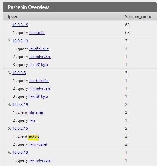Open the i=rr query link
Screen dimensions: 157x166
pos(33,120)
